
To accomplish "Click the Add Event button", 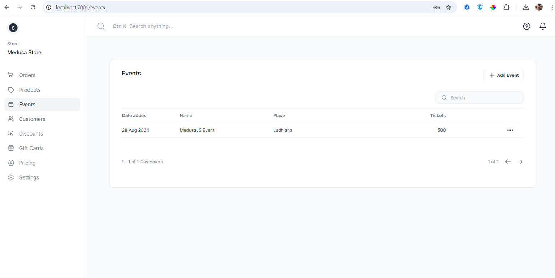I will pyautogui.click(x=503, y=75).
